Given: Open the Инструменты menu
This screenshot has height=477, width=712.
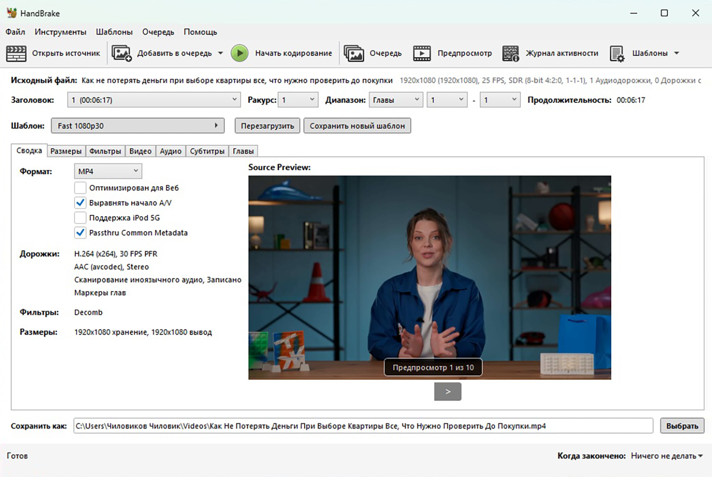Looking at the screenshot, I should (60, 32).
